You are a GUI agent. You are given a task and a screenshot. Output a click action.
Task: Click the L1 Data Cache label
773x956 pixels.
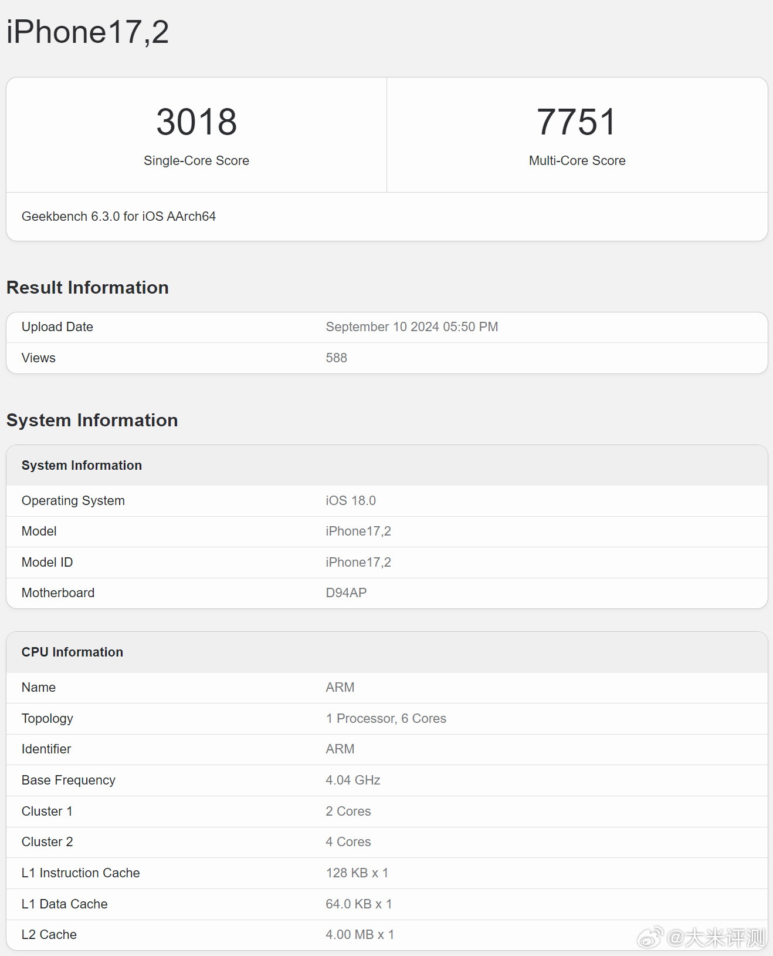point(65,904)
